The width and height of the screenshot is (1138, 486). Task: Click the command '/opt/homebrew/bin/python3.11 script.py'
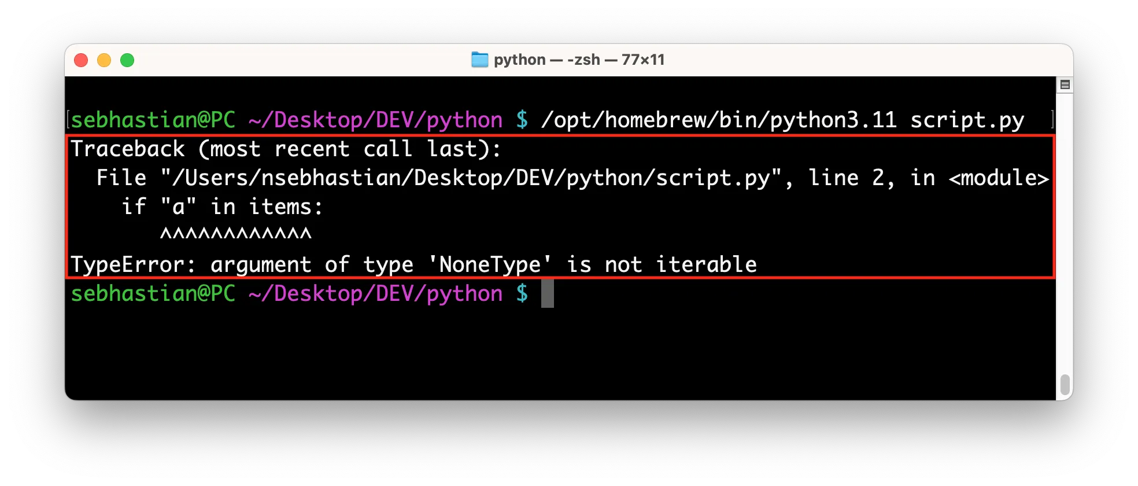(782, 120)
